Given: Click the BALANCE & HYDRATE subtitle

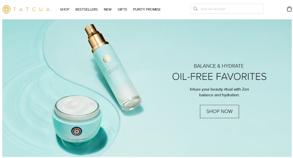Looking at the screenshot, I should (219, 66).
